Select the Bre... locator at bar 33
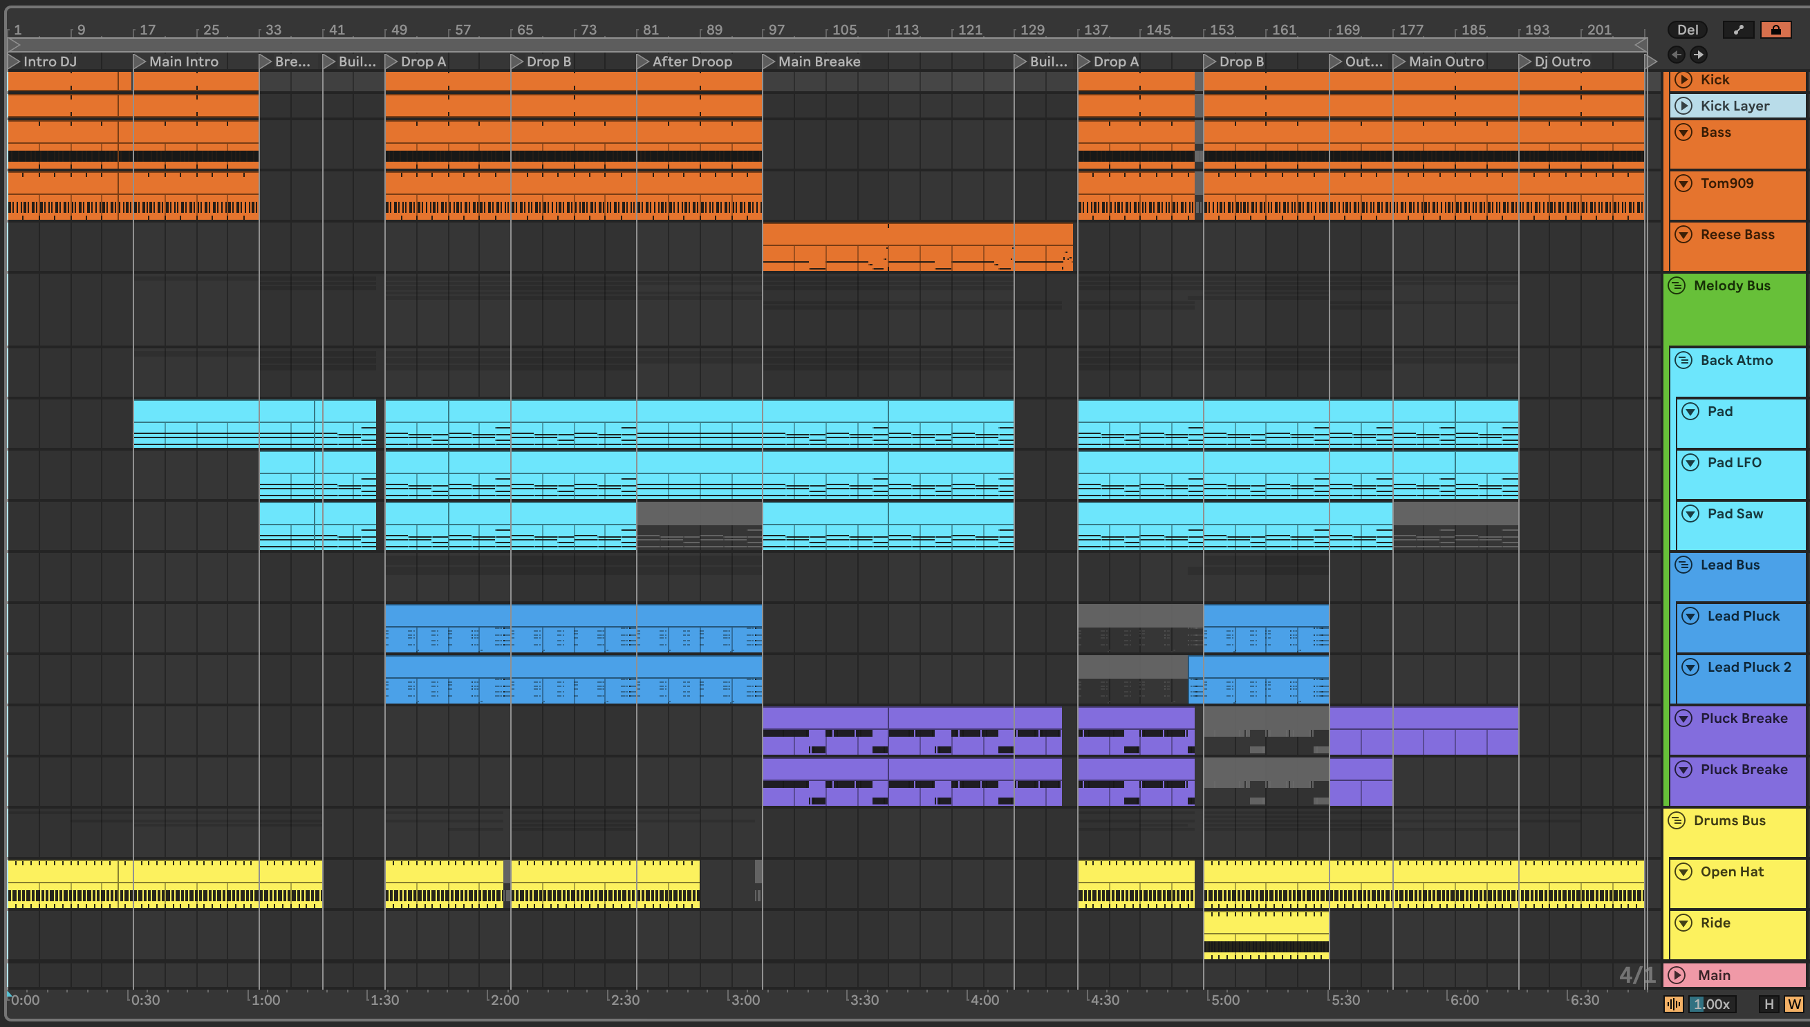Image resolution: width=1810 pixels, height=1027 pixels. [x=285, y=62]
